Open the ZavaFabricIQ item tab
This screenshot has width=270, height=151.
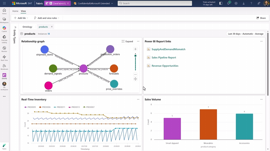point(58,3)
